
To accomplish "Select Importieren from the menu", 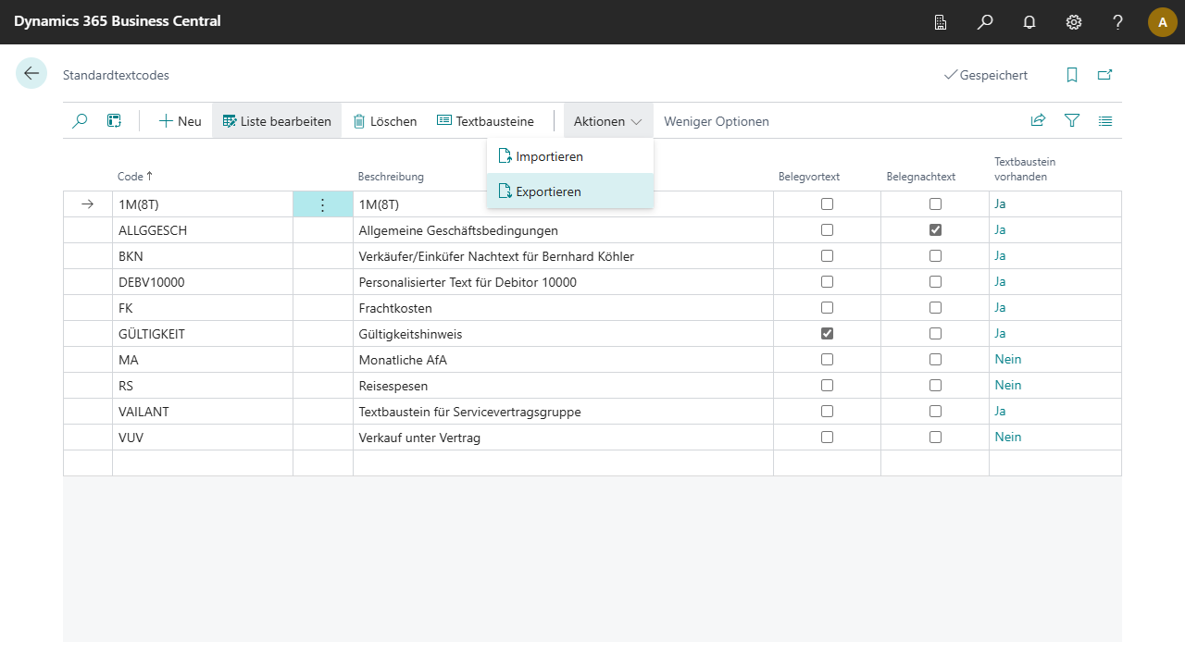I will click(x=549, y=156).
